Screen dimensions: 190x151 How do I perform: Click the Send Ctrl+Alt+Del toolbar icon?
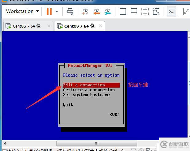click(x=70, y=11)
